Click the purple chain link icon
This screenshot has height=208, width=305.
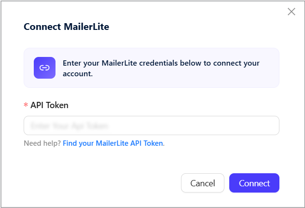44,68
